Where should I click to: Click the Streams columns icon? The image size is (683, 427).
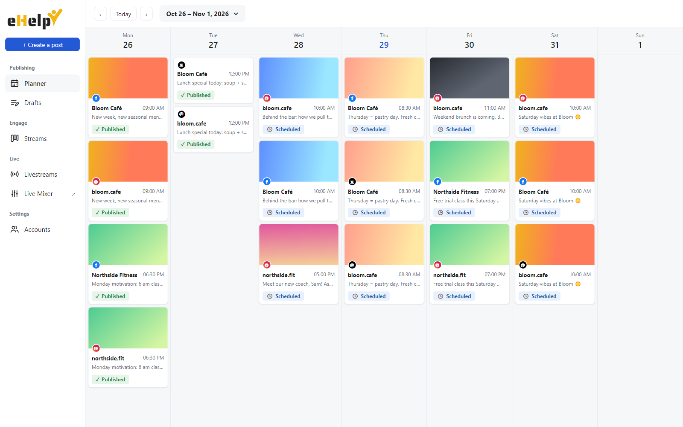pyautogui.click(x=15, y=138)
